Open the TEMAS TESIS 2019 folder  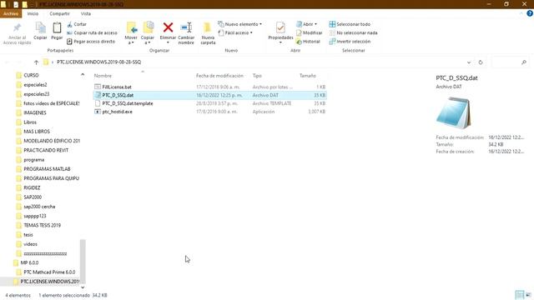[43, 225]
